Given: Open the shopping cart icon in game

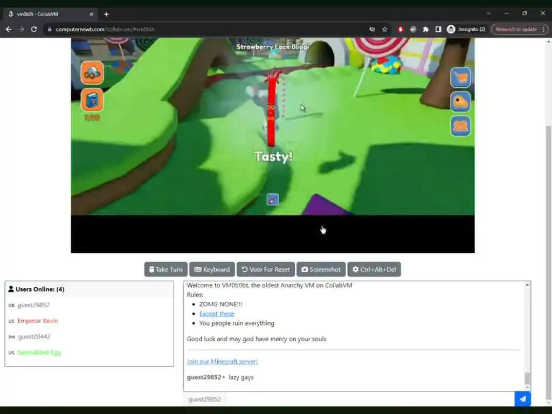Looking at the screenshot, I should [x=460, y=78].
